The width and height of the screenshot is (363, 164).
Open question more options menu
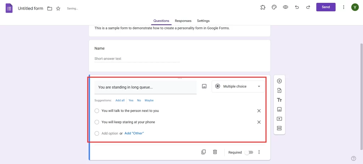(x=259, y=152)
